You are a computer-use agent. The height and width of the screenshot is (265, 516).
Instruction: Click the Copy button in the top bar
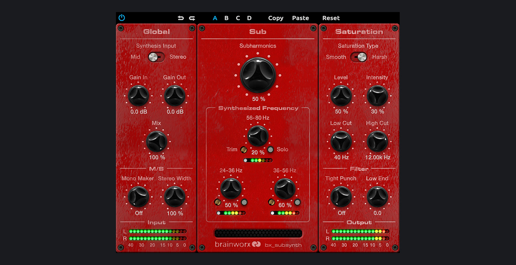(276, 18)
